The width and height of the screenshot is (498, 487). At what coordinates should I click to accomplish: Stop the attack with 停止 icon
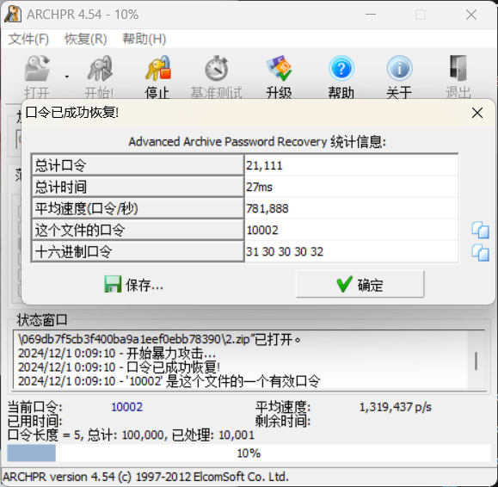click(158, 69)
